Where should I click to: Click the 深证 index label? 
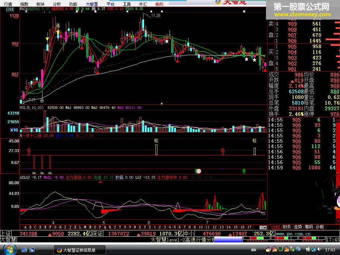97,233
